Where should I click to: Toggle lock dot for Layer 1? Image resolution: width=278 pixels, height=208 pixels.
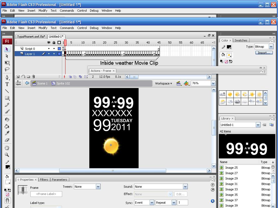click(x=54, y=54)
